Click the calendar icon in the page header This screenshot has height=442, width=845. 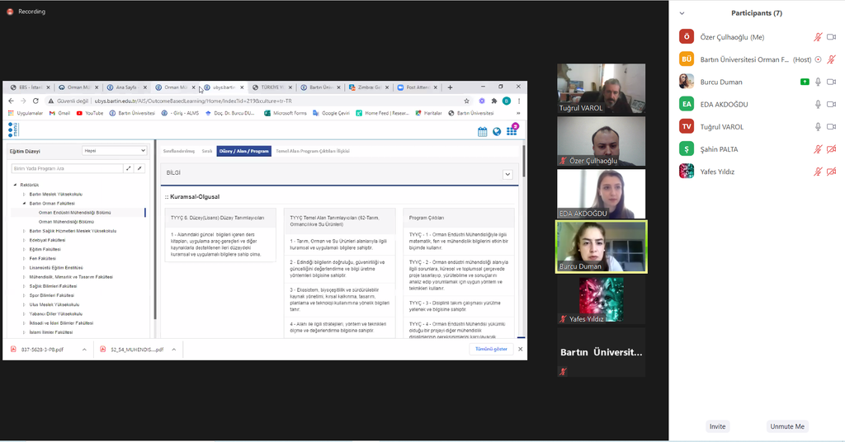pyautogui.click(x=482, y=131)
